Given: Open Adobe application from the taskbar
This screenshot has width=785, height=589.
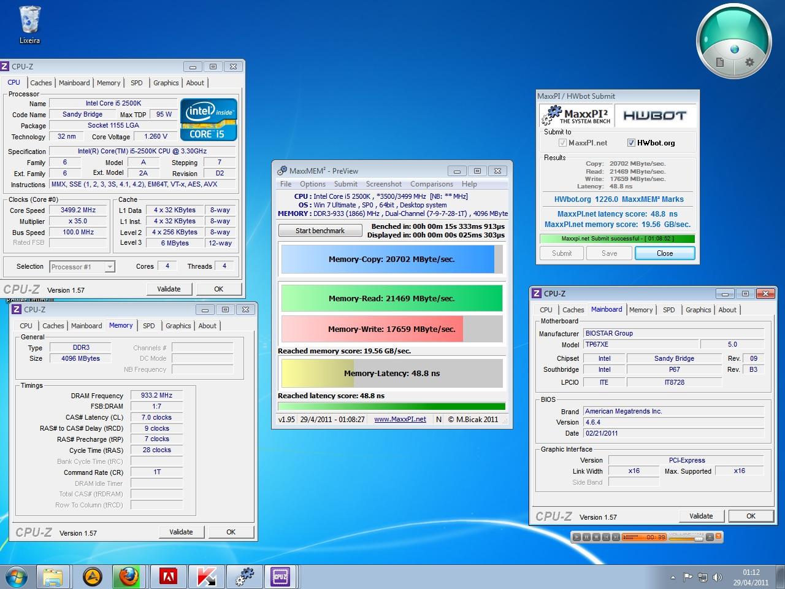Looking at the screenshot, I should point(168,577).
